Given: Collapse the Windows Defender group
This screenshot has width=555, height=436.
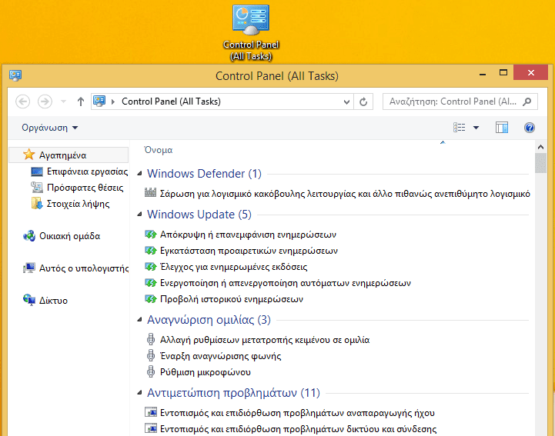Looking at the screenshot, I should (139, 174).
